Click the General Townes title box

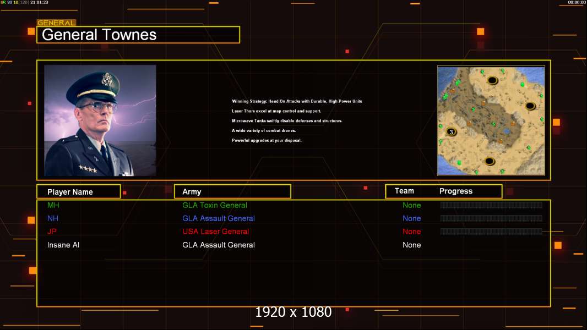(x=138, y=35)
